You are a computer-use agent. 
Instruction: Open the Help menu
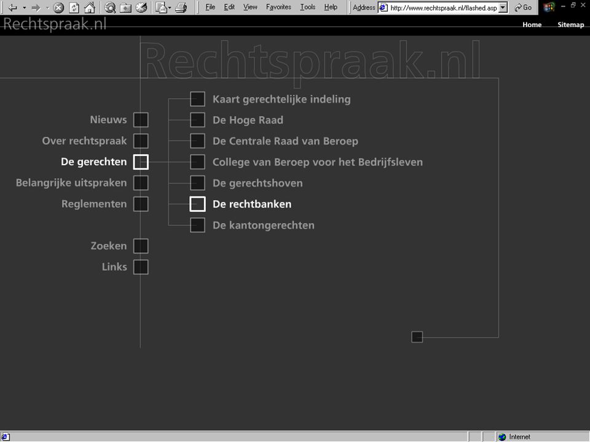coord(331,7)
